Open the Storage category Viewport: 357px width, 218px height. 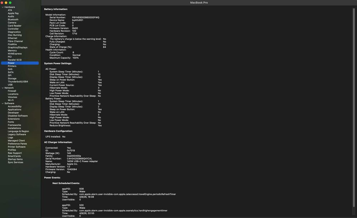tap(12, 79)
